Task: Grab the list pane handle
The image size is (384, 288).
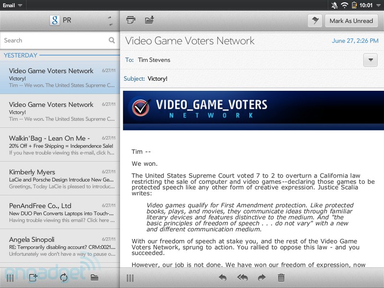Action: tap(10, 278)
